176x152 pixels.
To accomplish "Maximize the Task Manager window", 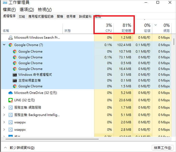I will (x=158, y=2).
